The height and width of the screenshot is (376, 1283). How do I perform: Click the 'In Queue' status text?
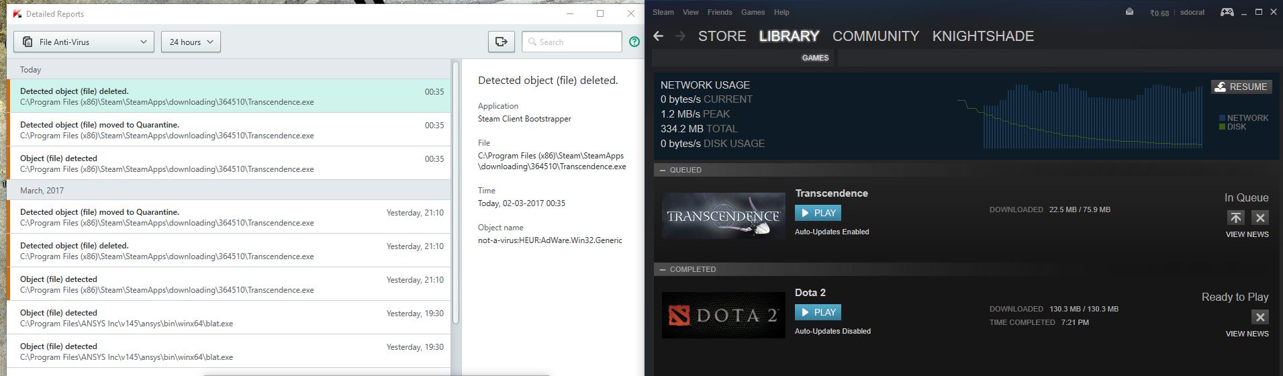1246,198
